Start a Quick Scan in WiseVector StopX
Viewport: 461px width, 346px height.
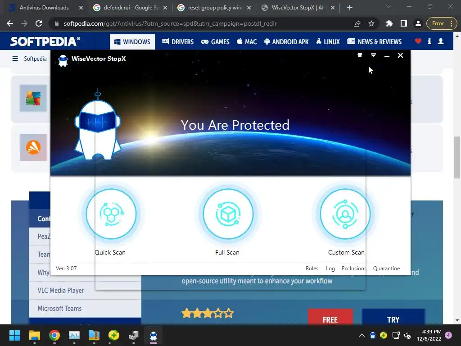tap(111, 214)
